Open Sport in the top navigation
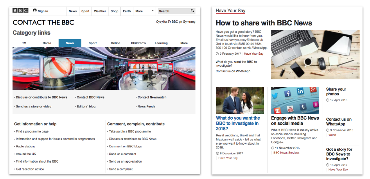 pos(85,11)
